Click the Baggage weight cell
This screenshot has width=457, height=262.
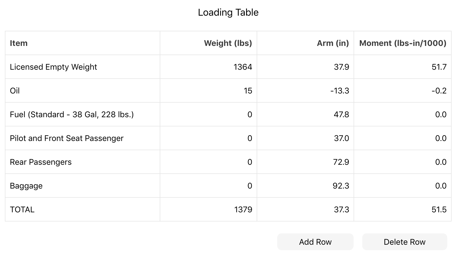pos(208,186)
